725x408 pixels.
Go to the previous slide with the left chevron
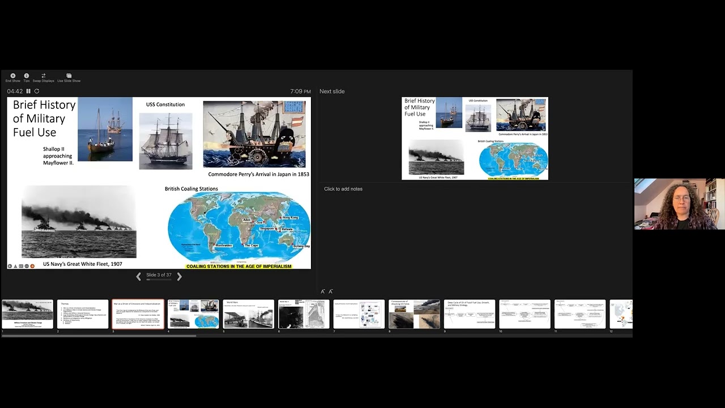tap(139, 277)
